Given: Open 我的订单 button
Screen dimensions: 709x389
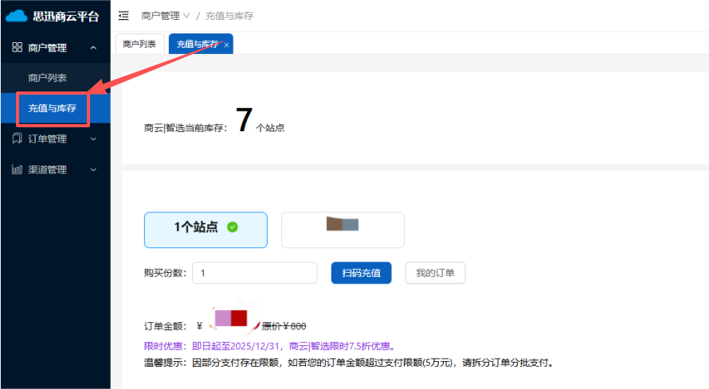Looking at the screenshot, I should pyautogui.click(x=435, y=273).
